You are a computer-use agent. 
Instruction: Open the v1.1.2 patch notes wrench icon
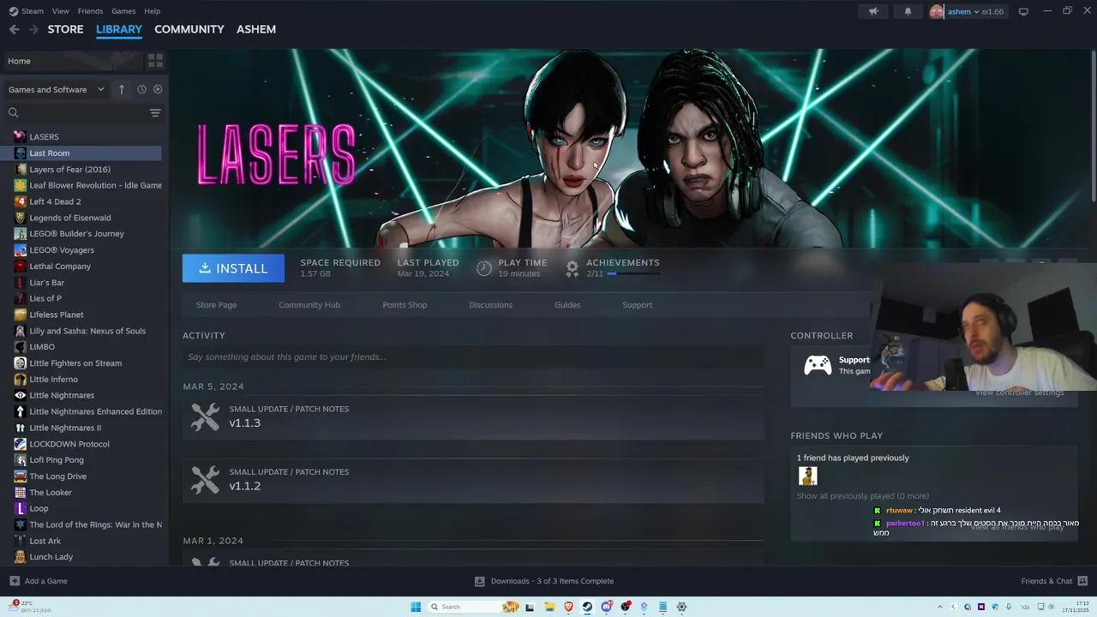[205, 480]
